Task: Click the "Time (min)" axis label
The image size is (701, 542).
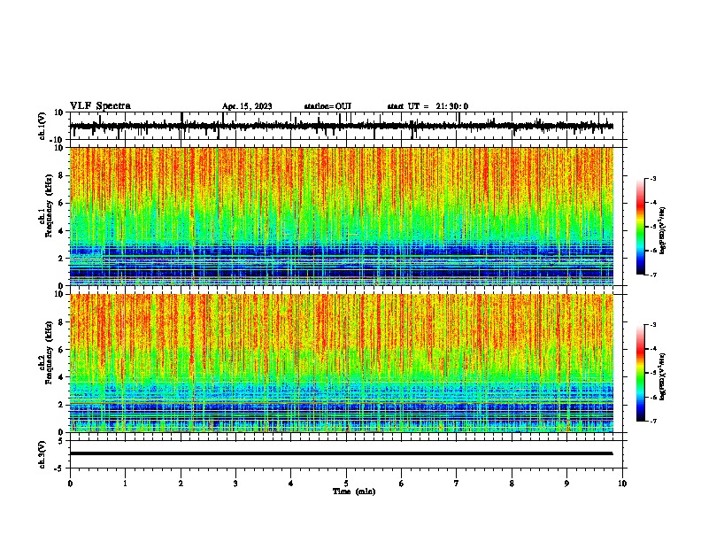Action: point(354,492)
